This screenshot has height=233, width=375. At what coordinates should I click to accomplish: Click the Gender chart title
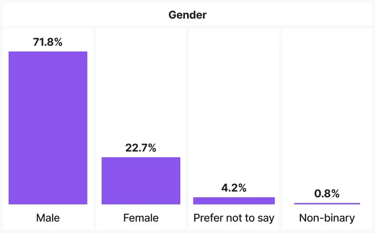[187, 15]
